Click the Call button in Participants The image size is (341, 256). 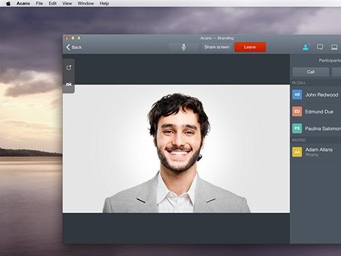(310, 72)
